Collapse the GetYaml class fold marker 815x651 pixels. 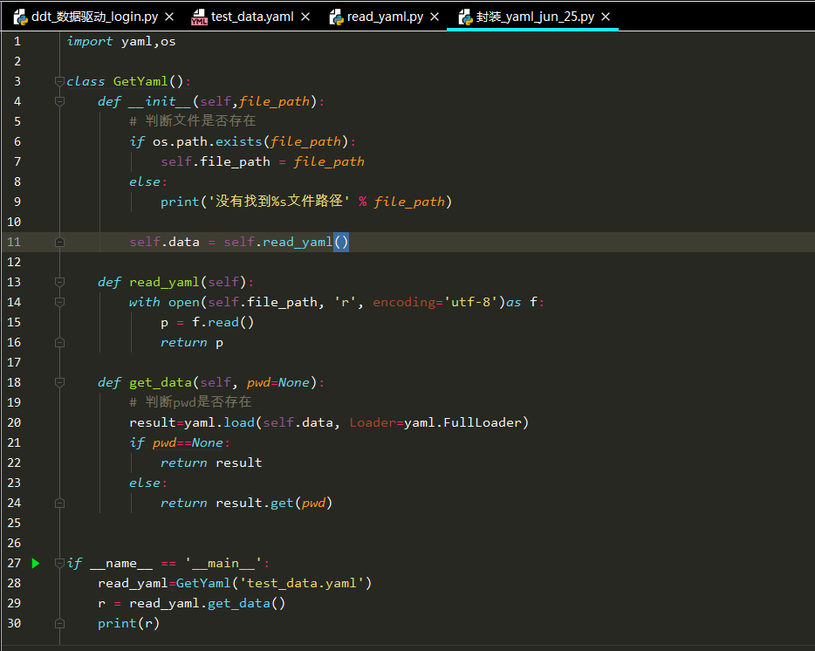(x=60, y=81)
